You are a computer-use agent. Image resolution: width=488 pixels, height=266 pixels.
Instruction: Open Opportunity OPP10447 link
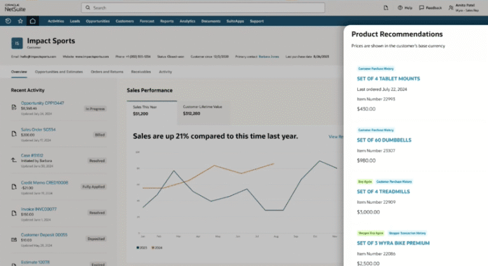pyautogui.click(x=43, y=103)
